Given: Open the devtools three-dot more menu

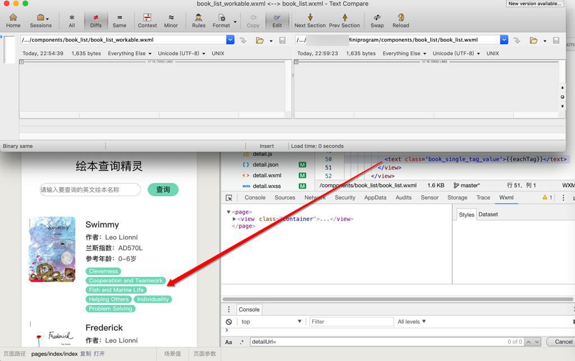Looking at the screenshot, I should (563, 198).
